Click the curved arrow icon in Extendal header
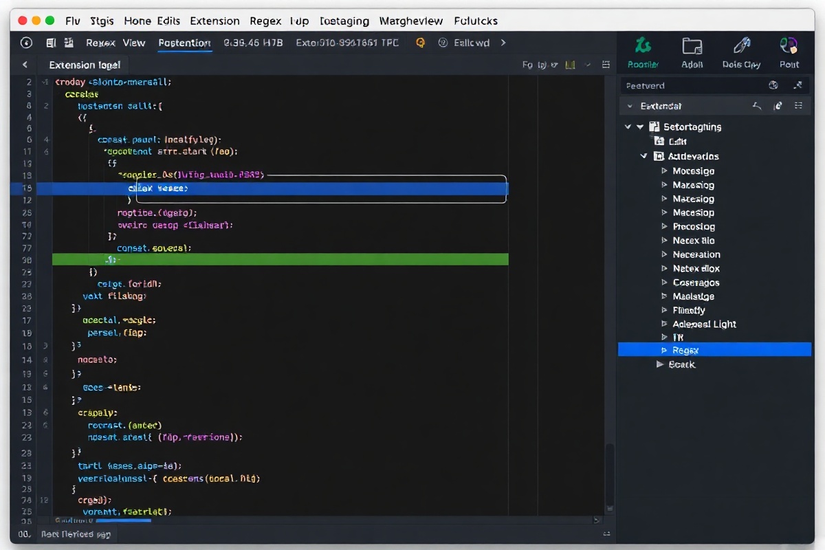 (x=757, y=106)
